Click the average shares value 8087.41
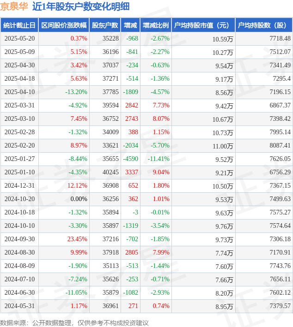This screenshot has height=327, width=293. (x=280, y=145)
